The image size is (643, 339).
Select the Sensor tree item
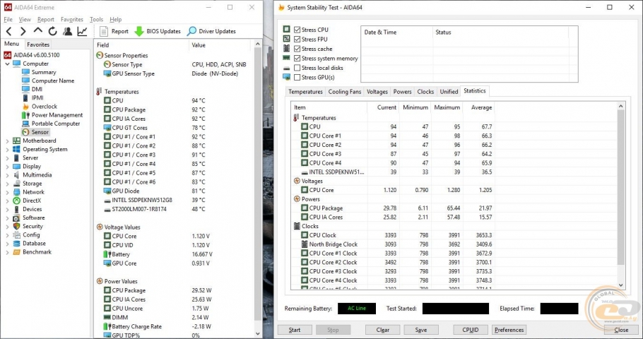40,132
